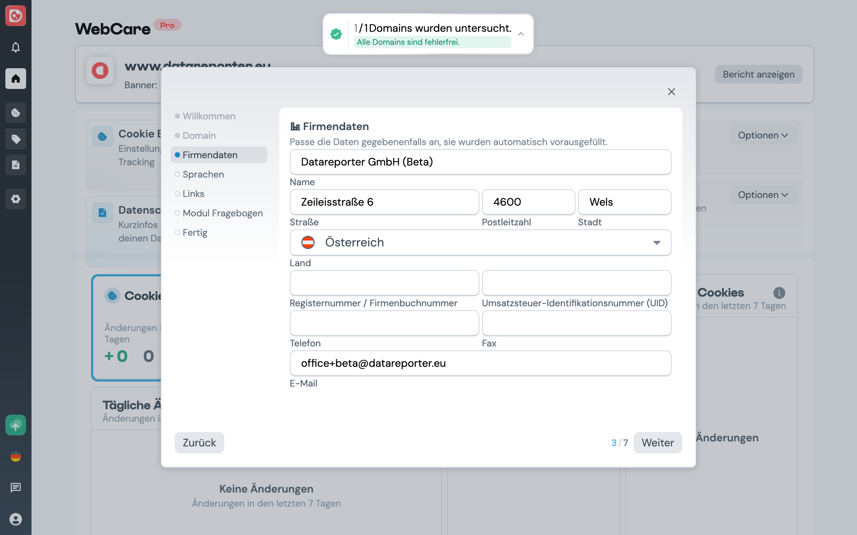The width and height of the screenshot is (857, 535).
Task: Click the green upload icon in sidebar
Action: (x=16, y=425)
